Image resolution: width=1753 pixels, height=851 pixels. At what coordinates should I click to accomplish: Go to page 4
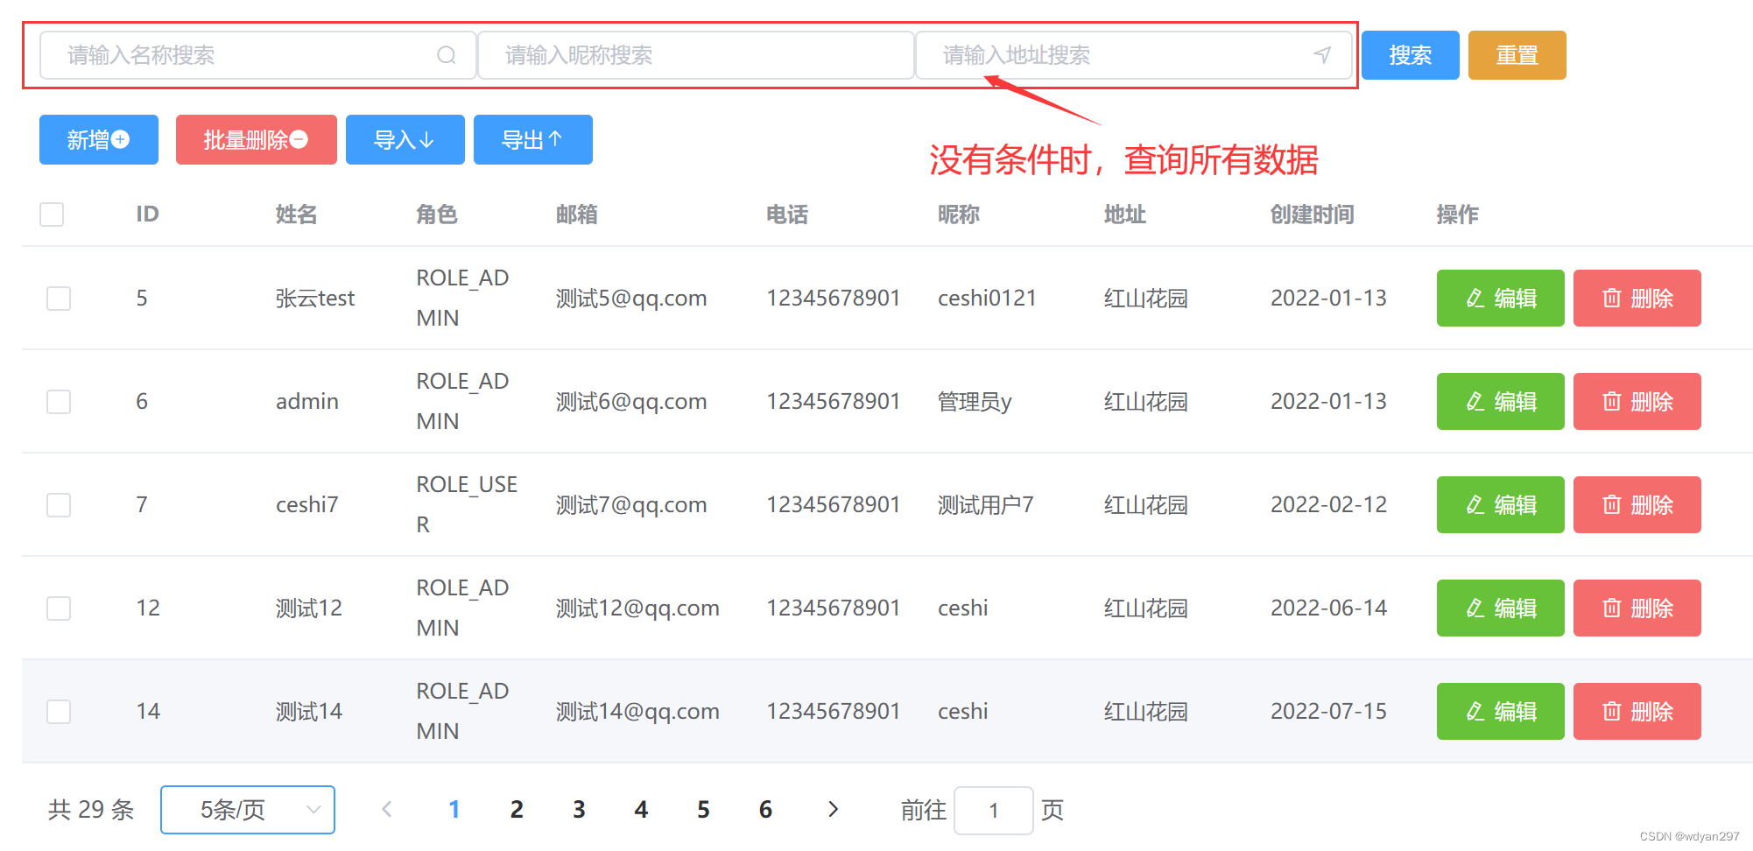point(641,810)
